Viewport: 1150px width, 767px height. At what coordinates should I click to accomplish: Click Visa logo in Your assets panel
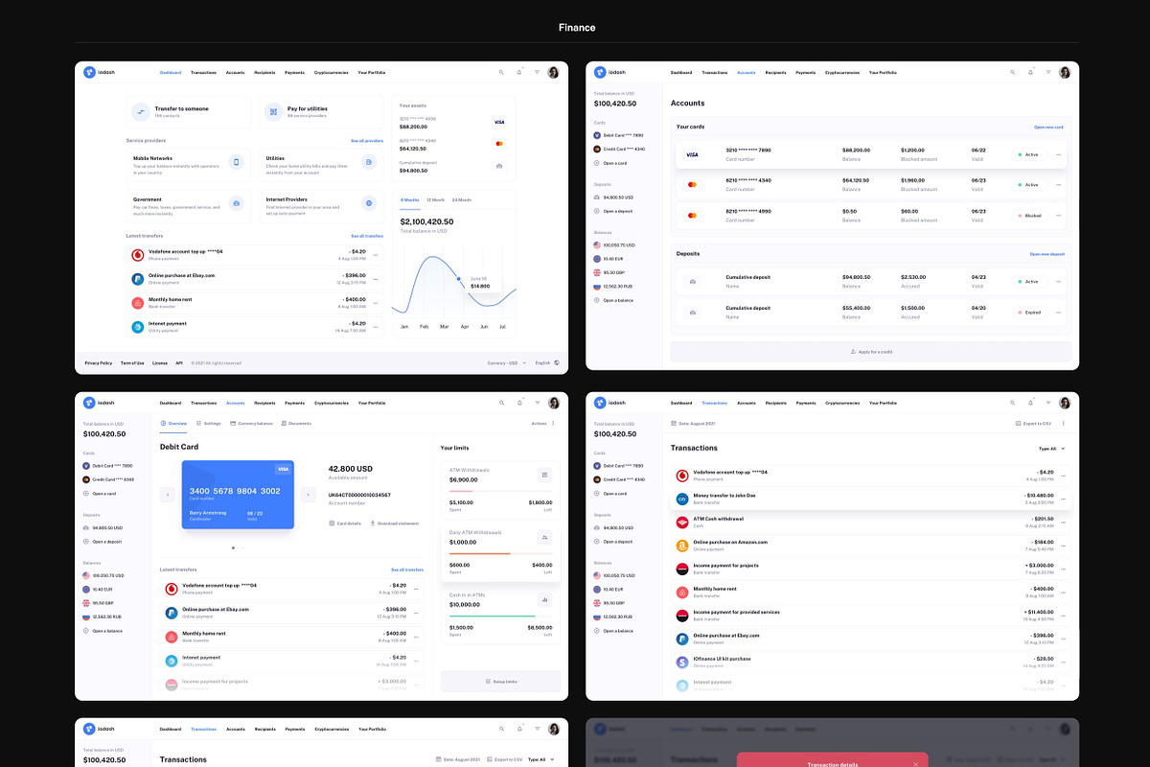499,122
